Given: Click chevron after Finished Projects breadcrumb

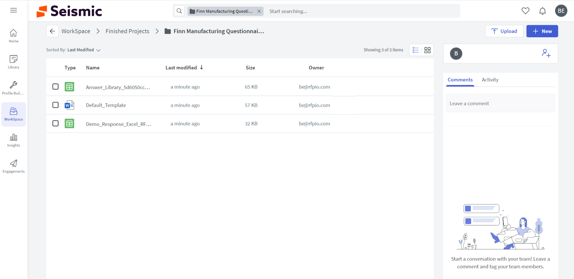Looking at the screenshot, I should point(157,31).
